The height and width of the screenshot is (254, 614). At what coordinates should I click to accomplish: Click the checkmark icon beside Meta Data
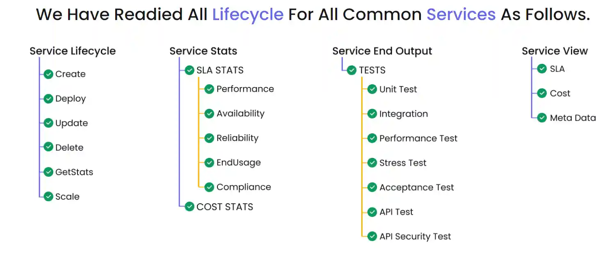click(542, 118)
